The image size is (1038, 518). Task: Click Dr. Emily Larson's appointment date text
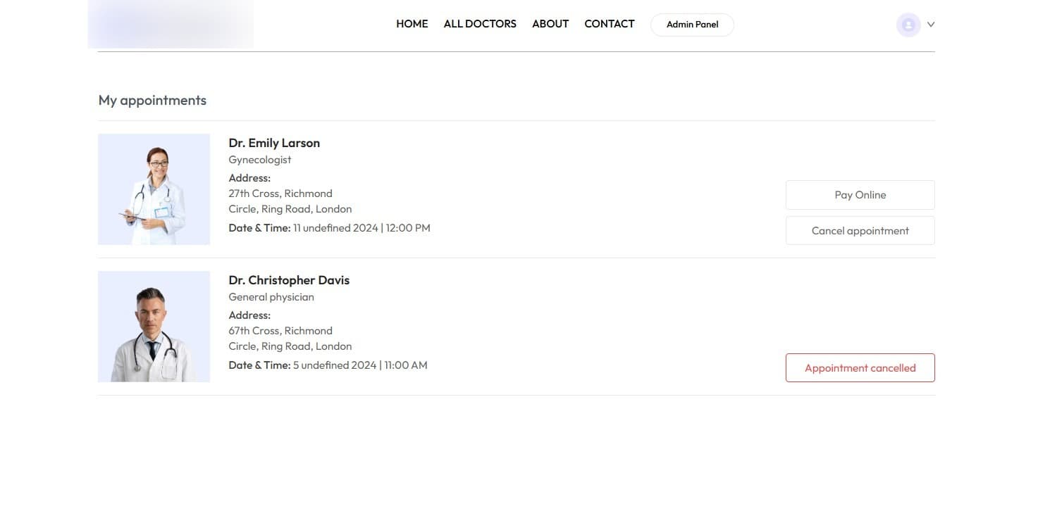point(329,227)
